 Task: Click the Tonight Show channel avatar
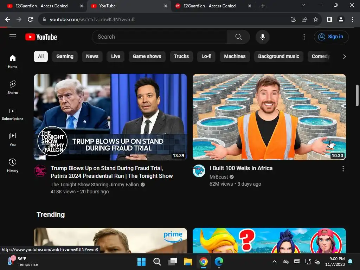point(40,171)
